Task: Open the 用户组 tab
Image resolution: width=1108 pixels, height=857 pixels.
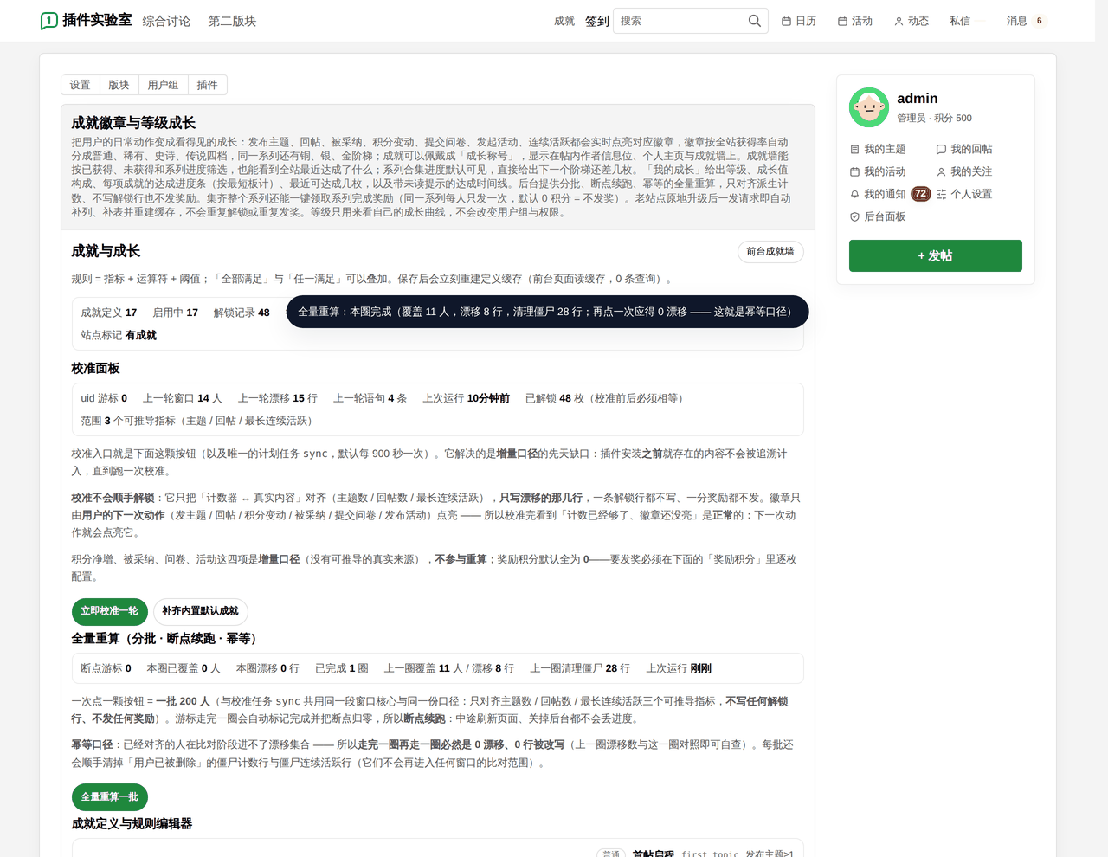Action: [163, 85]
